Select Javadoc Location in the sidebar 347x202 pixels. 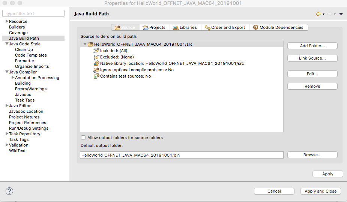point(26,111)
